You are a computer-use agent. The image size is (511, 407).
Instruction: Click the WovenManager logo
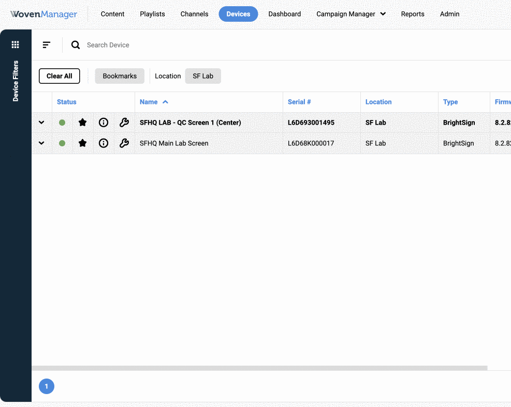click(43, 14)
